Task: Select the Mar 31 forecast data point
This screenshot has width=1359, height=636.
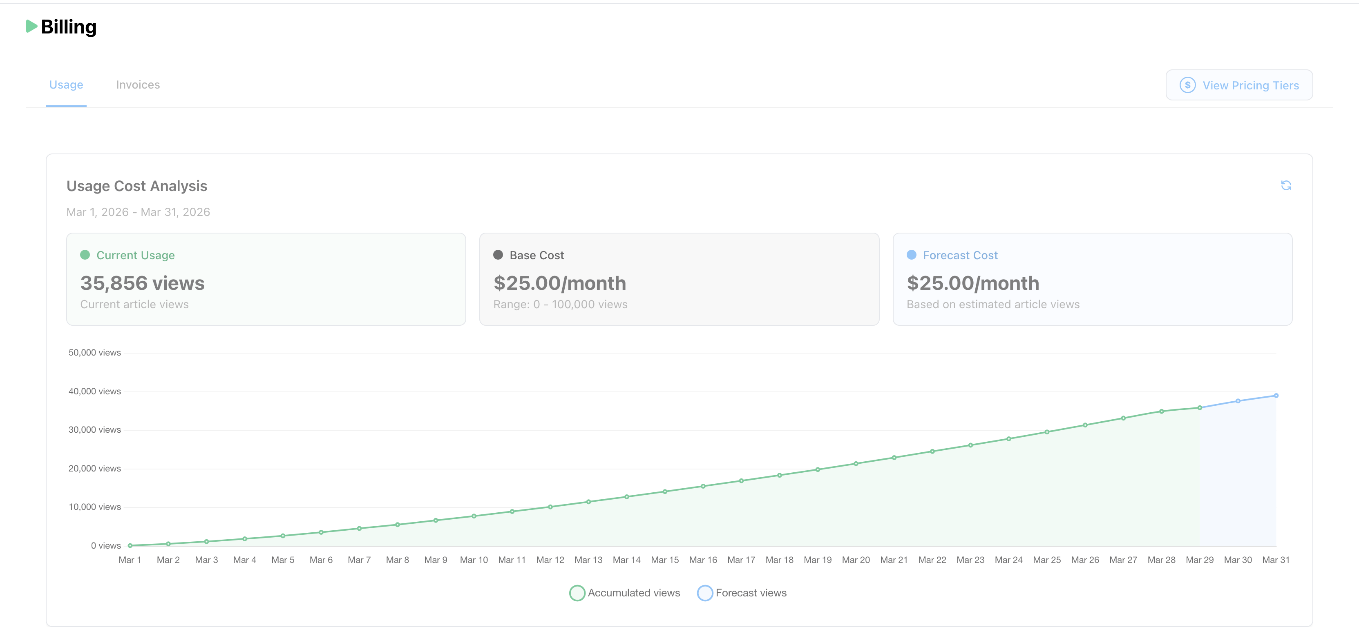Action: tap(1277, 395)
